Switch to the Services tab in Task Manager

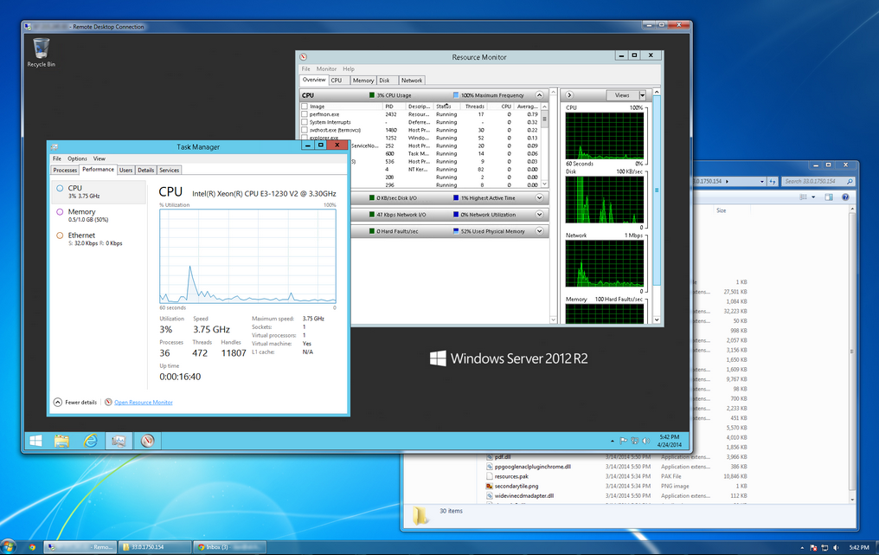tap(170, 170)
